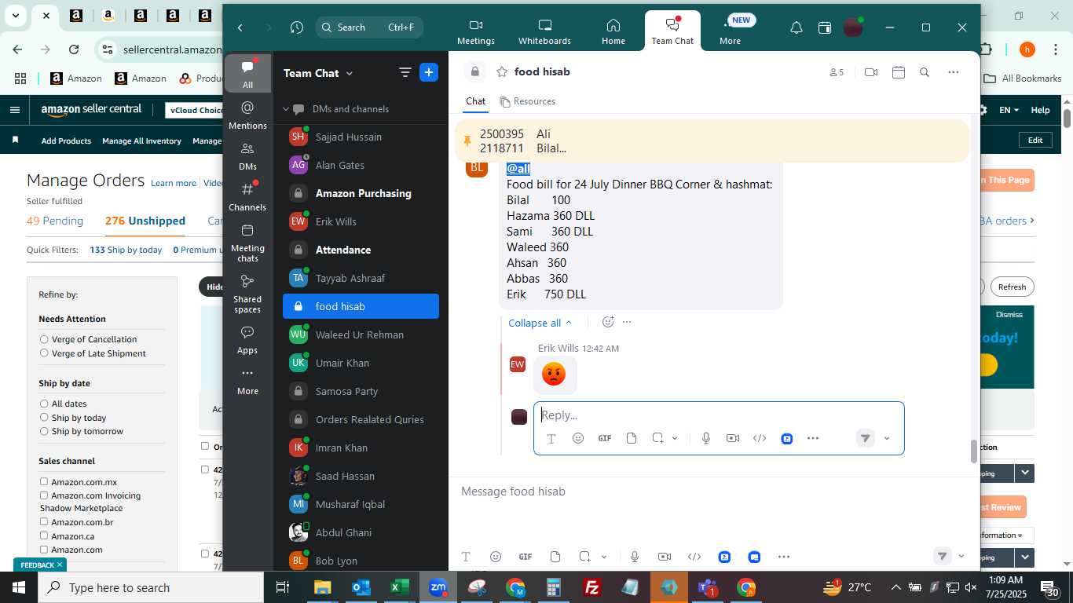
Task: Open more options in channel header
Action: point(953,72)
